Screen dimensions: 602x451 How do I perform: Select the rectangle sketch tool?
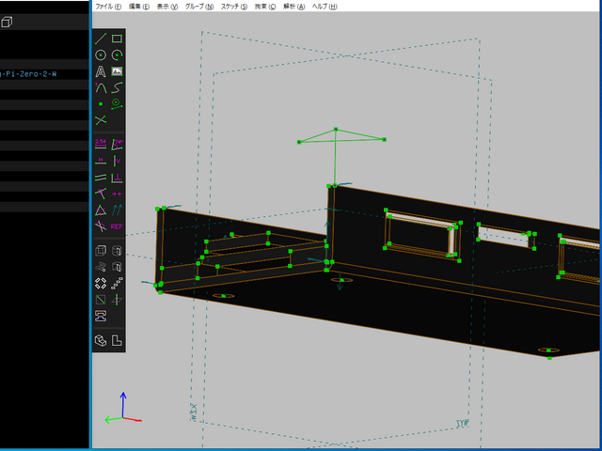(117, 39)
